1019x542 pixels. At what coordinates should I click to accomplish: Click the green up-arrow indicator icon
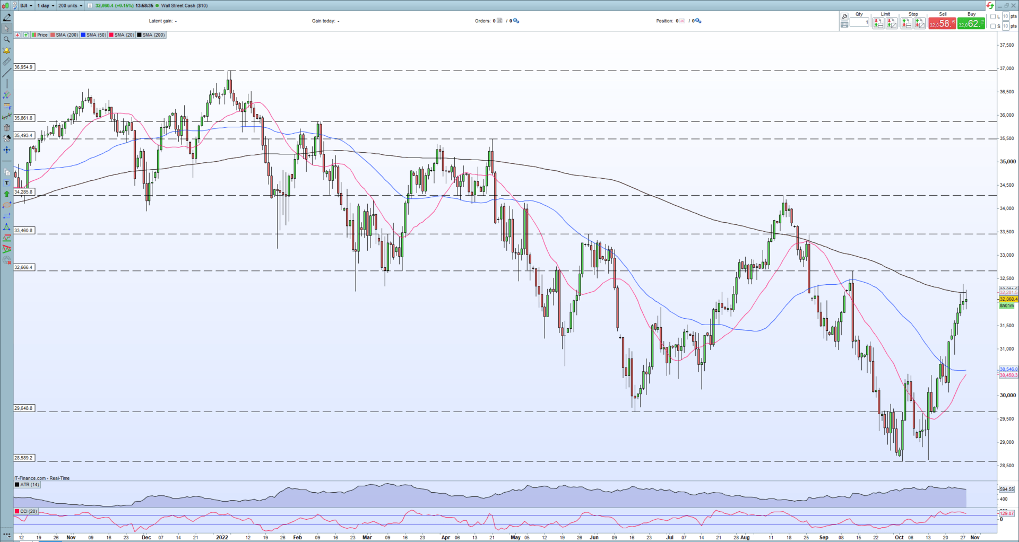25,35
